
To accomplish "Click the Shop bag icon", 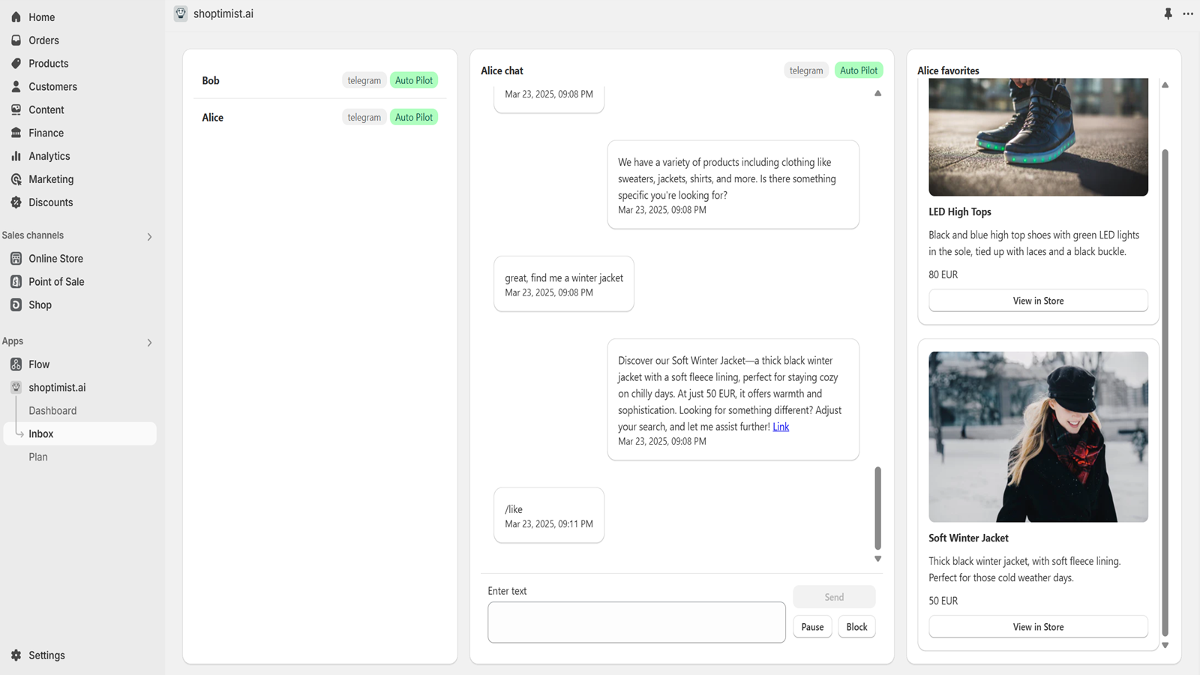I will coord(16,305).
